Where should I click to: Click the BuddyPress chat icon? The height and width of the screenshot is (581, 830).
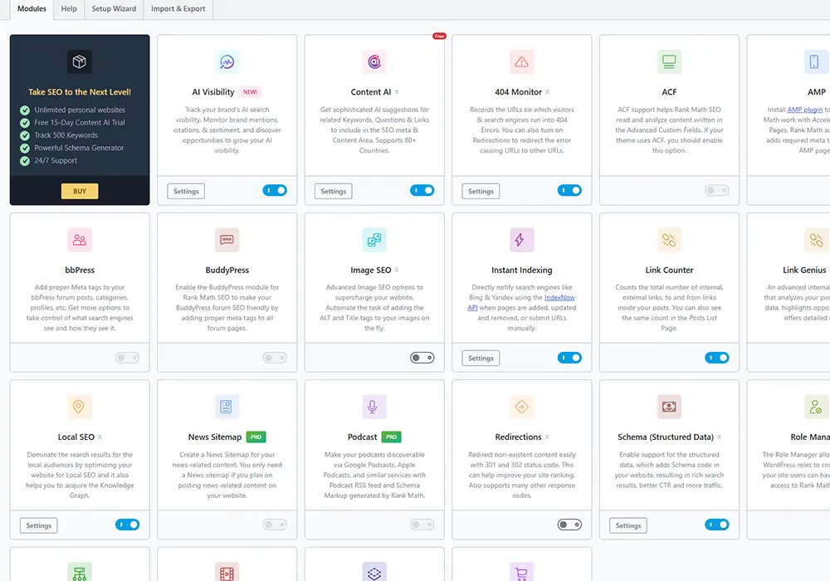tap(227, 240)
